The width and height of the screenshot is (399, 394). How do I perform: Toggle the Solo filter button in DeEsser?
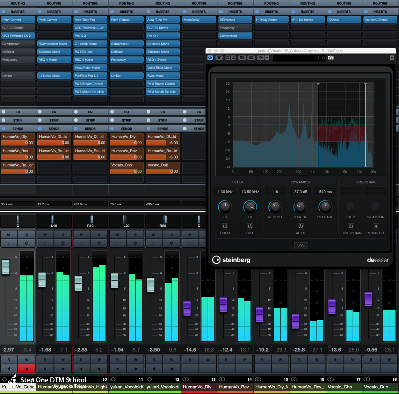click(x=225, y=226)
